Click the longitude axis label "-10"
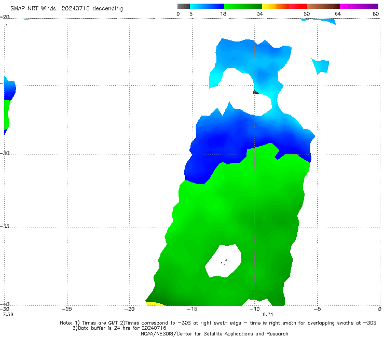384x337 pixels. [254, 309]
